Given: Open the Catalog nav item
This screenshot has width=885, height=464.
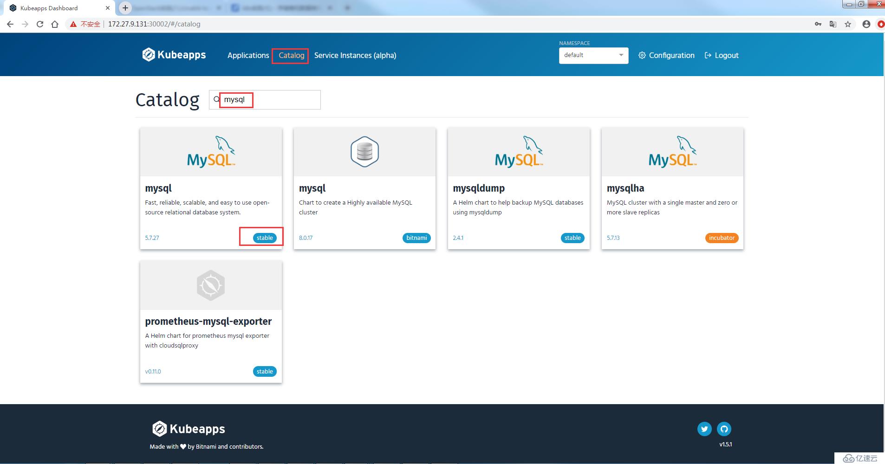Looking at the screenshot, I should click(291, 55).
